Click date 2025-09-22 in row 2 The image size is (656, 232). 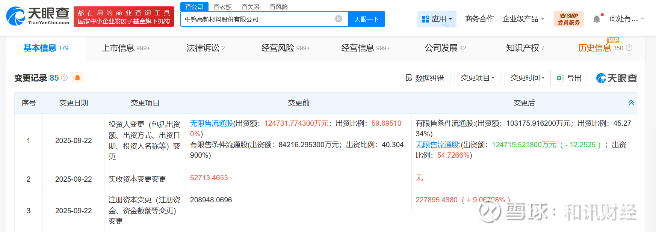[74, 179]
